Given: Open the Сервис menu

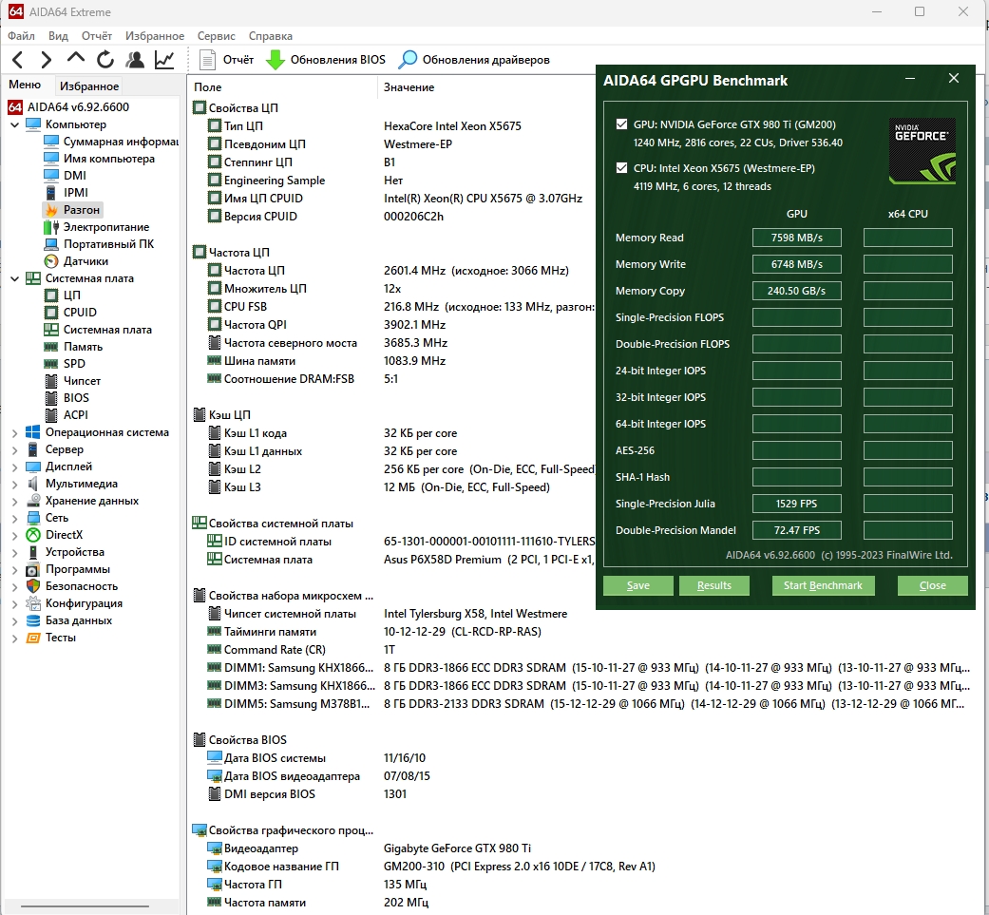Looking at the screenshot, I should (216, 36).
